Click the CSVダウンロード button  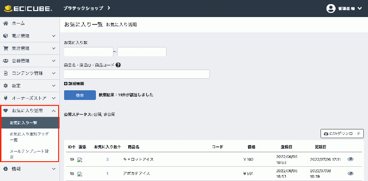click(x=342, y=134)
